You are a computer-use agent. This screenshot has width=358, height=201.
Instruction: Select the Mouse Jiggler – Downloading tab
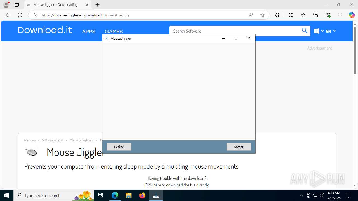tap(55, 5)
